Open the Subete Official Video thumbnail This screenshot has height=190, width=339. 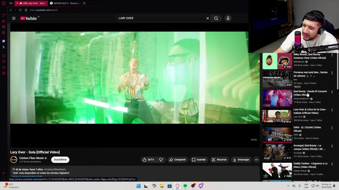[x=277, y=116]
